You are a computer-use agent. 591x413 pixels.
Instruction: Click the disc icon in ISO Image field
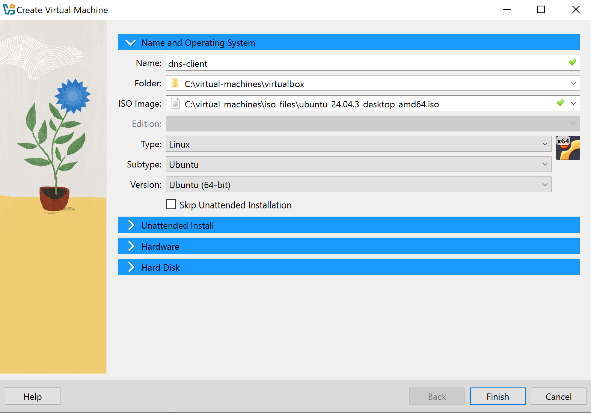pos(175,103)
